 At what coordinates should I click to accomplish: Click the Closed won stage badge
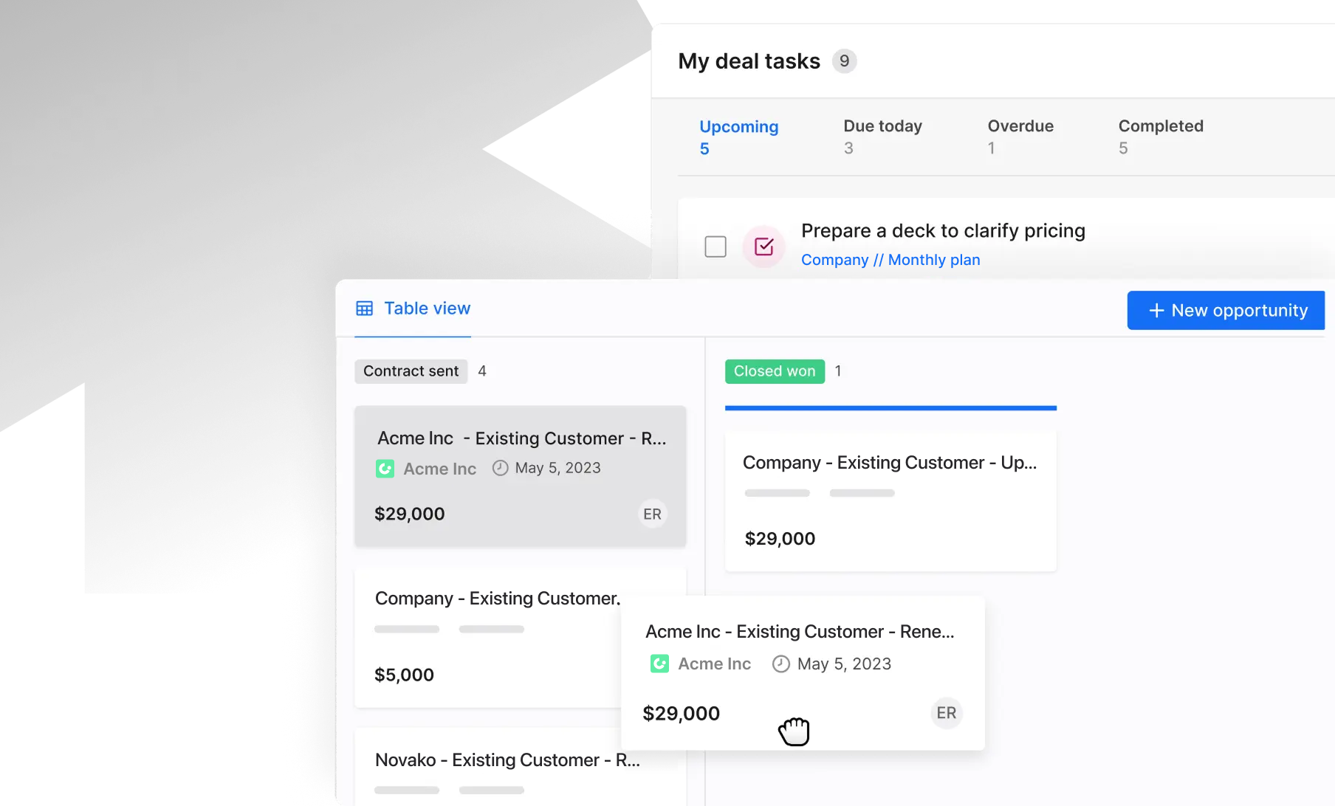point(774,371)
